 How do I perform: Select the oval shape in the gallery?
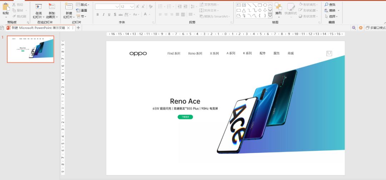(x=265, y=5)
